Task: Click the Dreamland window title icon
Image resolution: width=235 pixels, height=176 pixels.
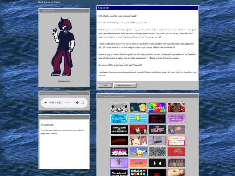Action: (40, 93)
